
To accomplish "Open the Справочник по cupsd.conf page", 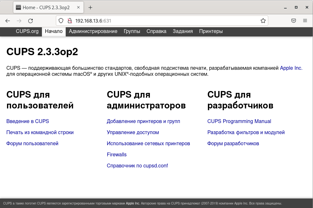I will point(137,166).
